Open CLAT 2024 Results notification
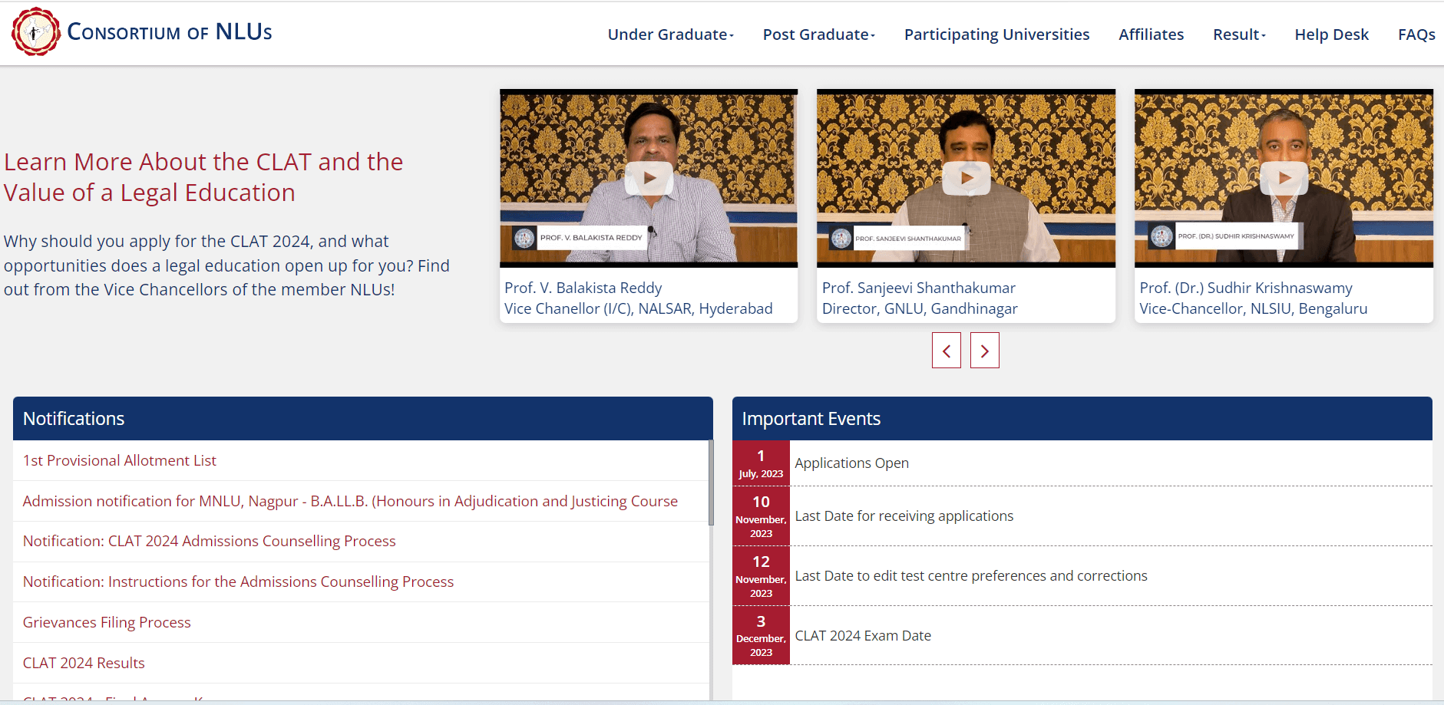The image size is (1444, 705). click(x=84, y=663)
